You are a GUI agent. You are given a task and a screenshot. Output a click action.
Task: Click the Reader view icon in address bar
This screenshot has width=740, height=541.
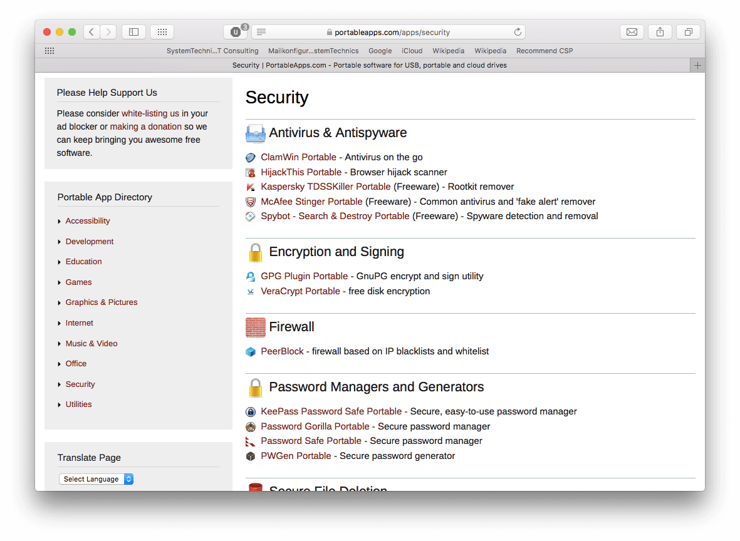[x=261, y=32]
